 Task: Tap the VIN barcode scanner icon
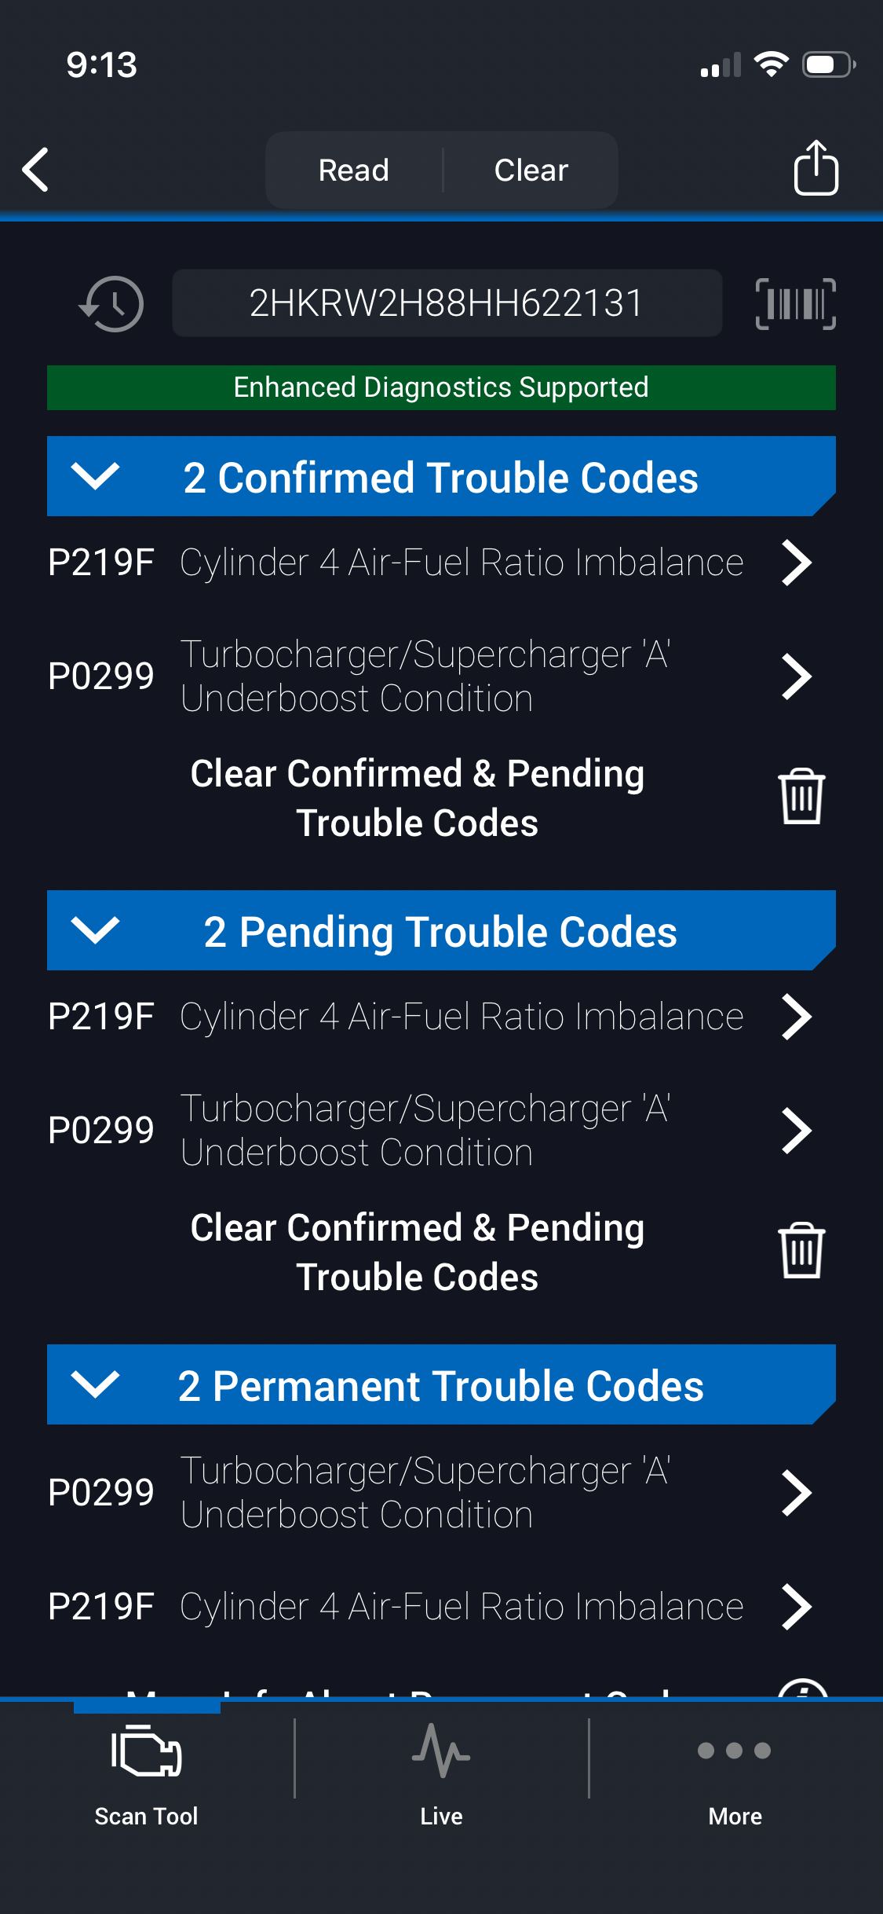(795, 304)
